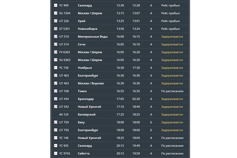Viewport: 237px width, 158px height.
Task: Select flight number YC 909
Action: (x=64, y=5)
